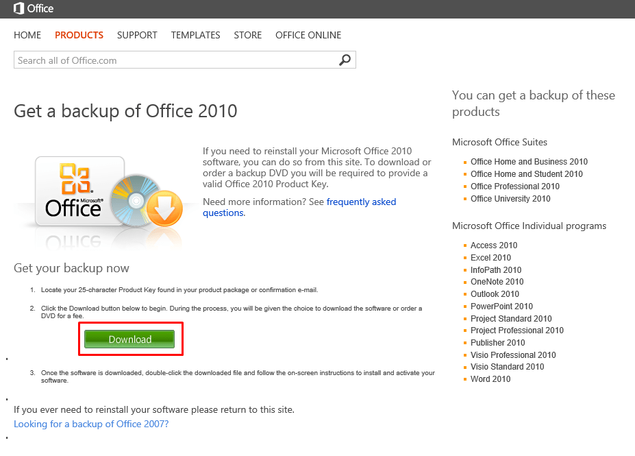Open the STORE menu item
Image resolution: width=635 pixels, height=456 pixels.
(248, 35)
